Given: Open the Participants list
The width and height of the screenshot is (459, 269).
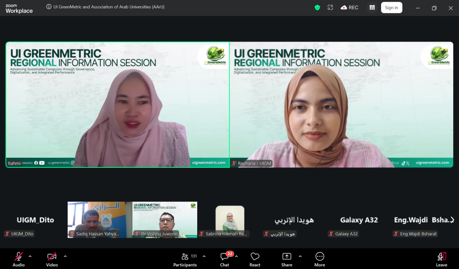Looking at the screenshot, I should [185, 258].
